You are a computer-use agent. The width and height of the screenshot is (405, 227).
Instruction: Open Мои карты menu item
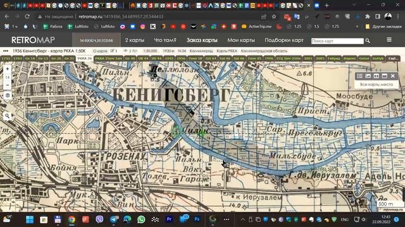point(241,40)
